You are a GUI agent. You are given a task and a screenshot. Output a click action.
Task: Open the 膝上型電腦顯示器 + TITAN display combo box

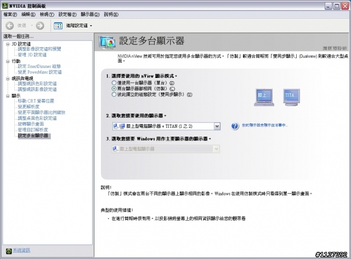(166, 126)
